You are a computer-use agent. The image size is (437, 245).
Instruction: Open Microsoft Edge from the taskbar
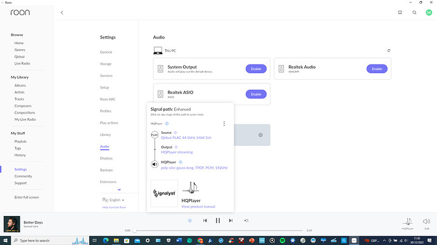[106, 241]
